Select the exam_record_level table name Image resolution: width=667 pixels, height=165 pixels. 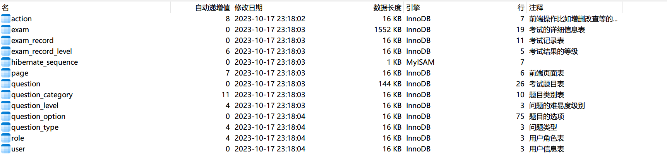[41, 51]
